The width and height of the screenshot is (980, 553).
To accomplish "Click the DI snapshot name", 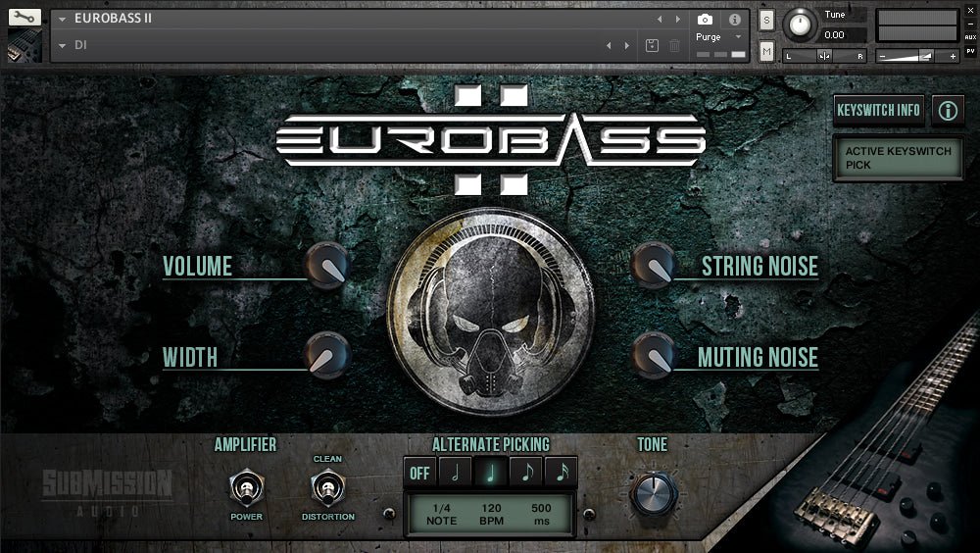I will pyautogui.click(x=80, y=45).
